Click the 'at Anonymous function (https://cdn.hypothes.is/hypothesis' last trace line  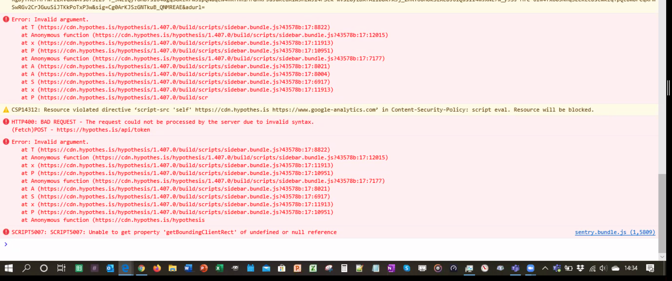pos(113,220)
